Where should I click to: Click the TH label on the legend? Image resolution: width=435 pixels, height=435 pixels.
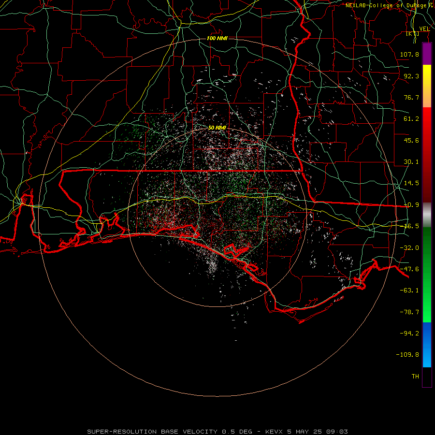(x=415, y=377)
